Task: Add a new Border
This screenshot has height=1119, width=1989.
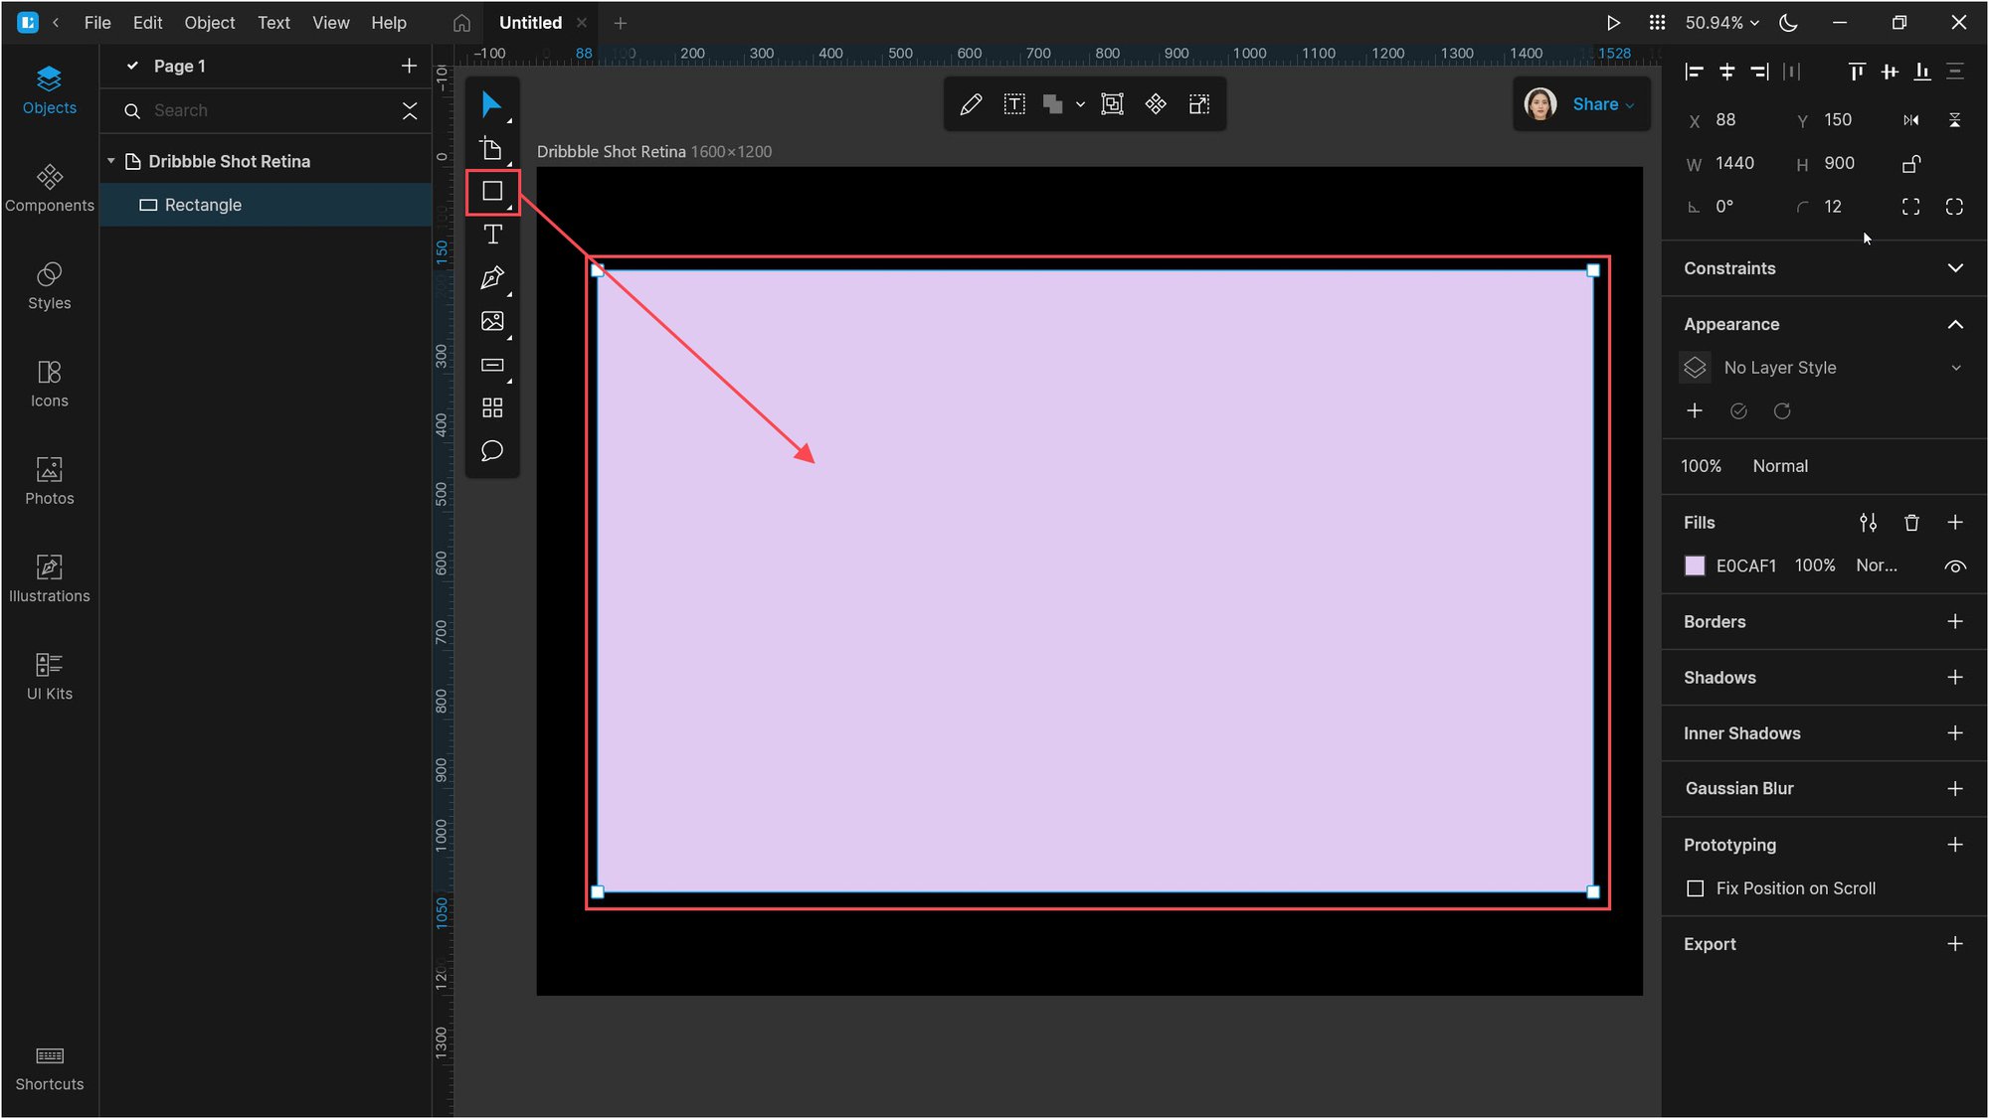Action: point(1956,621)
